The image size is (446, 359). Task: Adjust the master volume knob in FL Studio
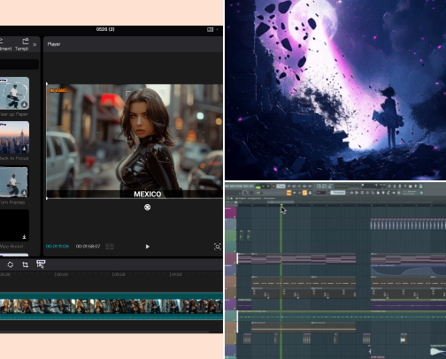[x=245, y=193]
